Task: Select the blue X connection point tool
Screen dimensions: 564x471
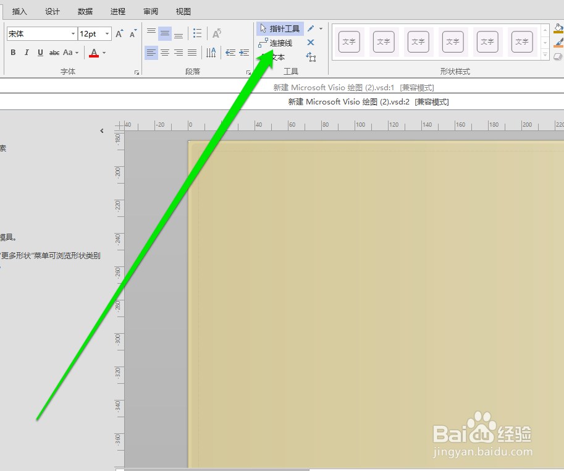Action: click(311, 43)
